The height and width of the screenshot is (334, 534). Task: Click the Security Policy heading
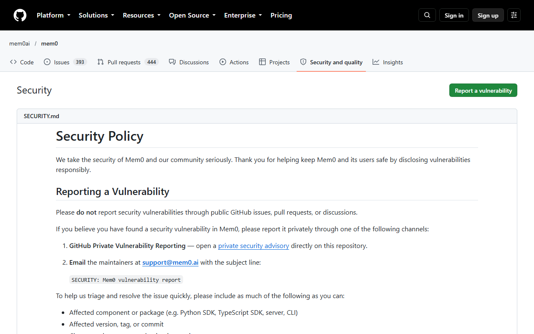[100, 136]
